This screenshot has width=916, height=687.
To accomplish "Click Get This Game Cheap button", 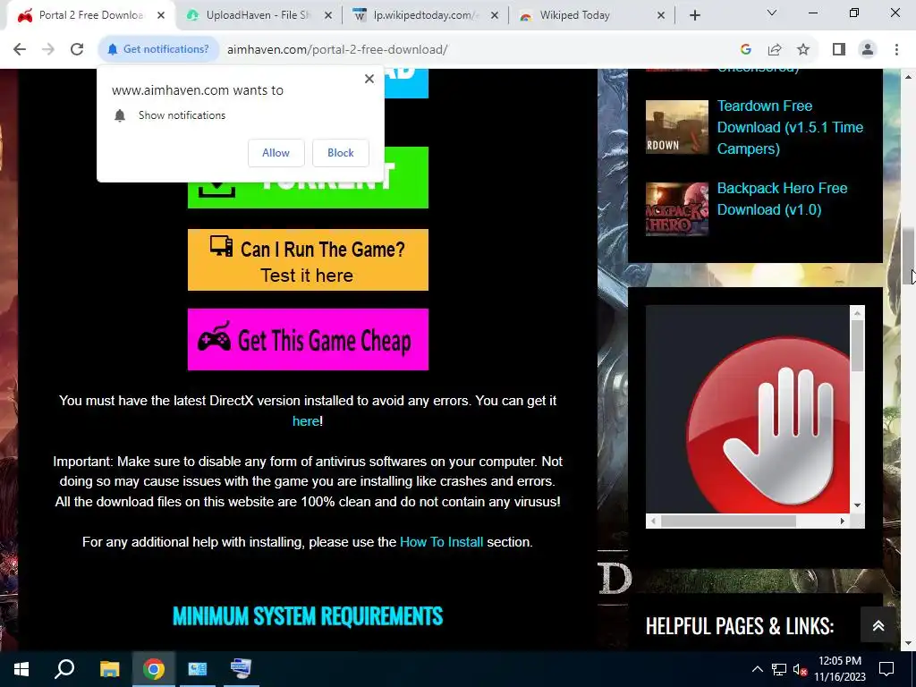I will coord(308,339).
